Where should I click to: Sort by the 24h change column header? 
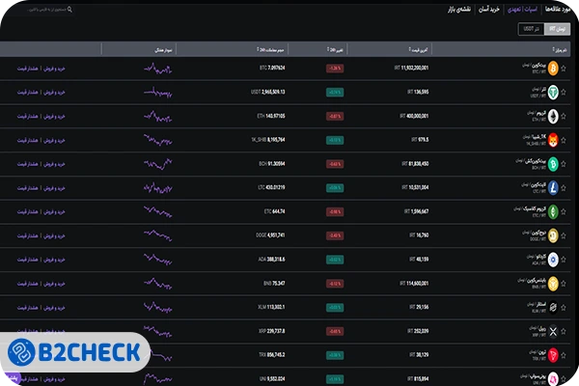pos(336,48)
